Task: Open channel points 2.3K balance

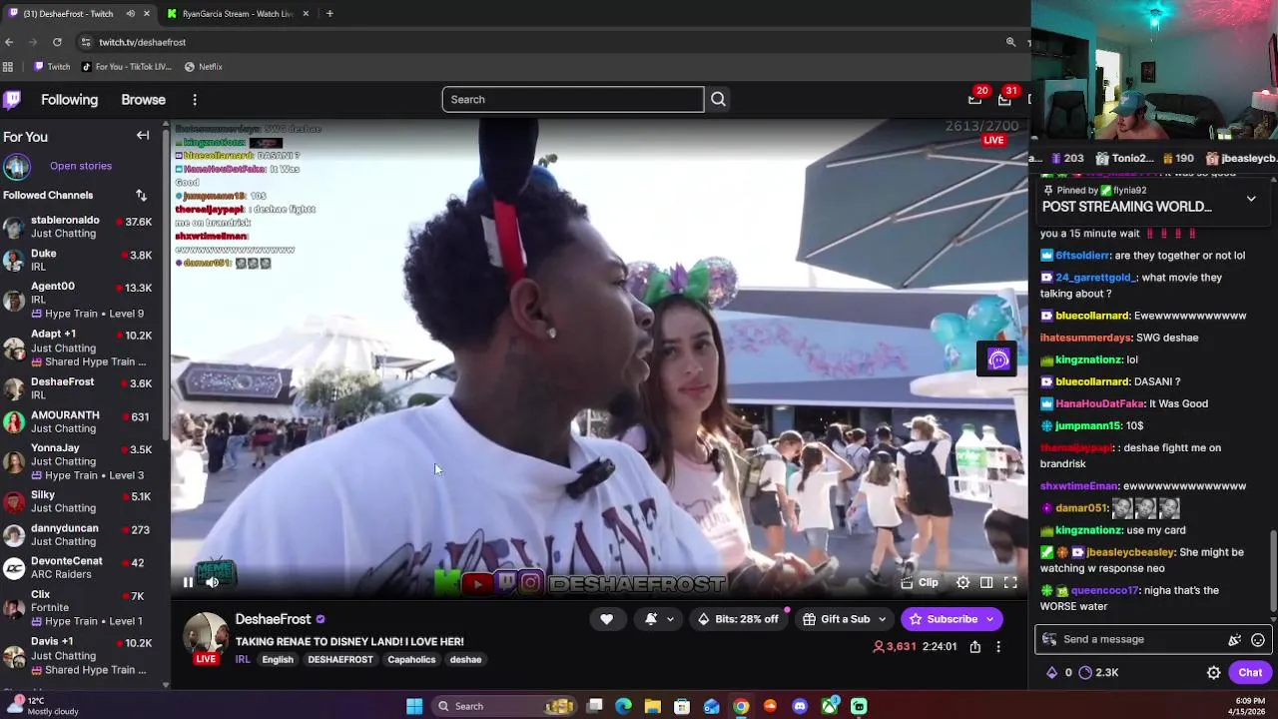Action: (x=1098, y=673)
